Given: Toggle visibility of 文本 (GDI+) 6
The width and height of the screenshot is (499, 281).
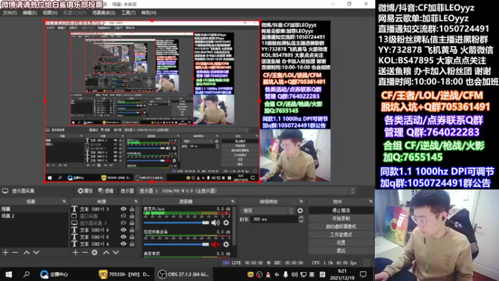Looking at the screenshot, I should 123,230.
